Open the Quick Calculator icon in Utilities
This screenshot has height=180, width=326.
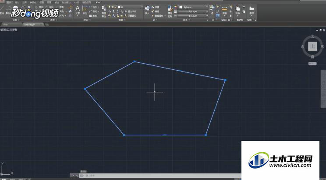coord(231,16)
